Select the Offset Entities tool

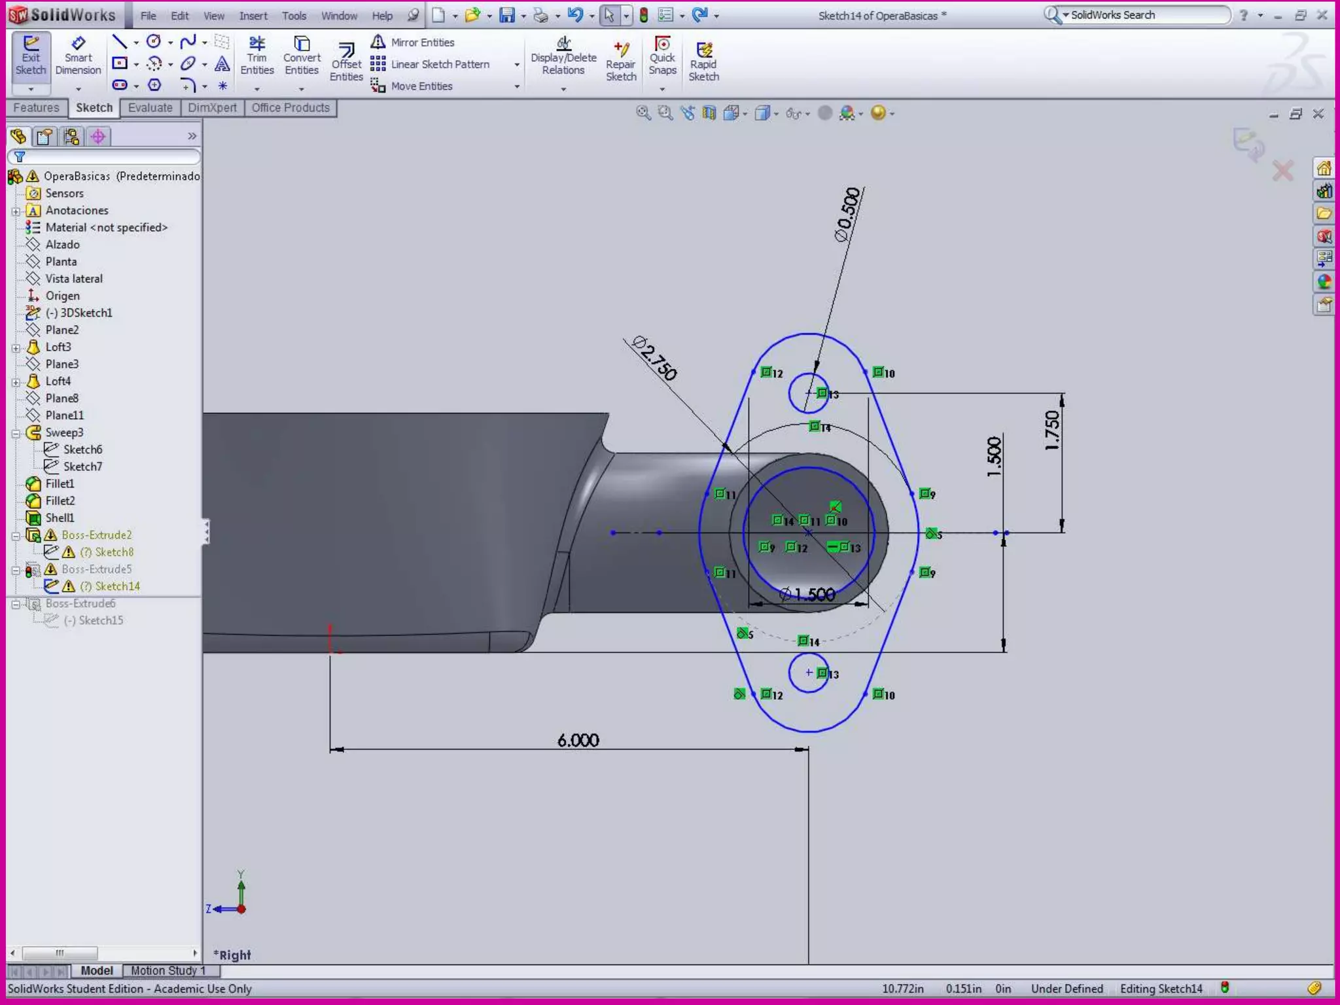(x=345, y=62)
